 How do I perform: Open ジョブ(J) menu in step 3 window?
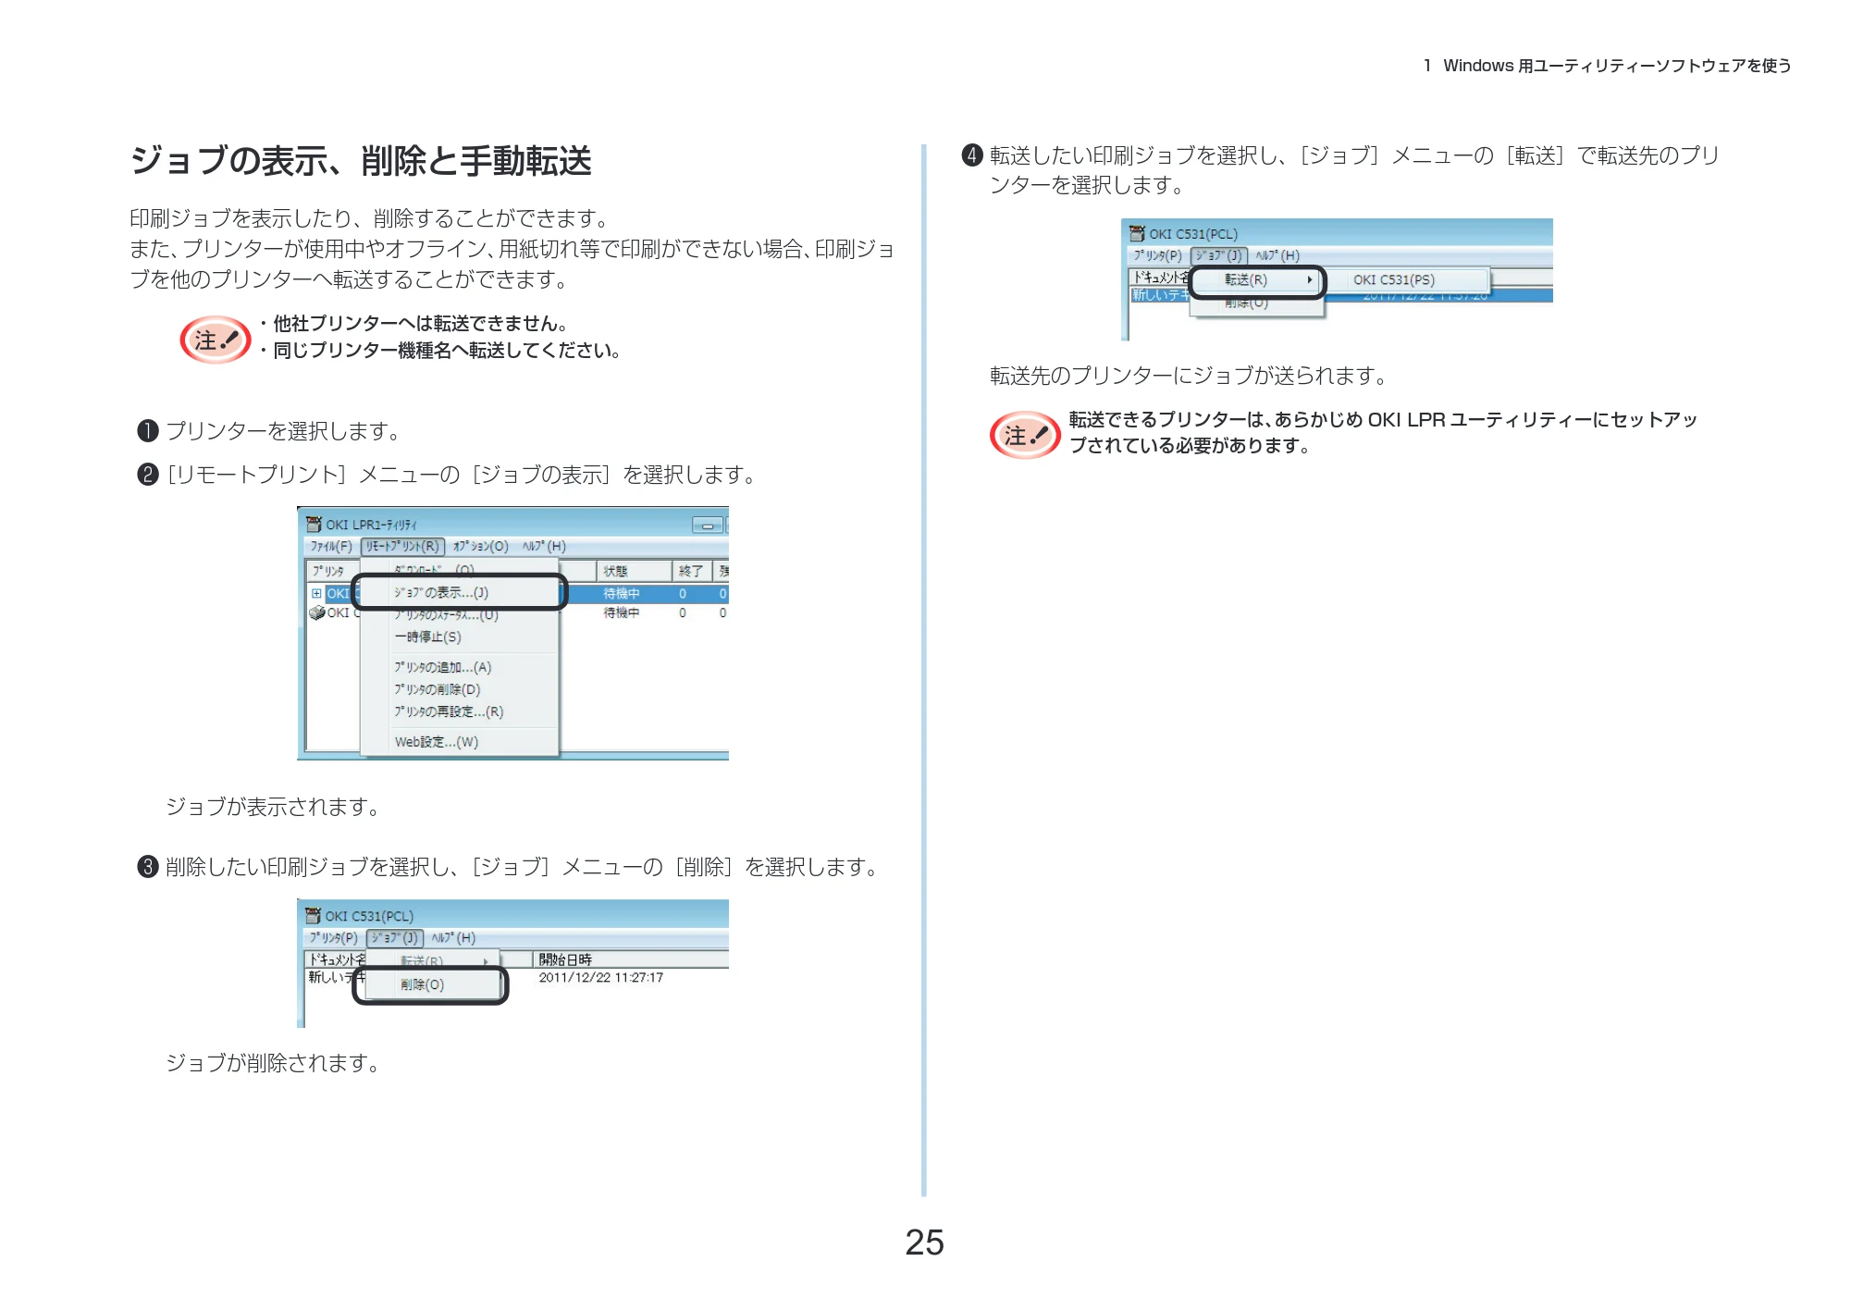[395, 937]
